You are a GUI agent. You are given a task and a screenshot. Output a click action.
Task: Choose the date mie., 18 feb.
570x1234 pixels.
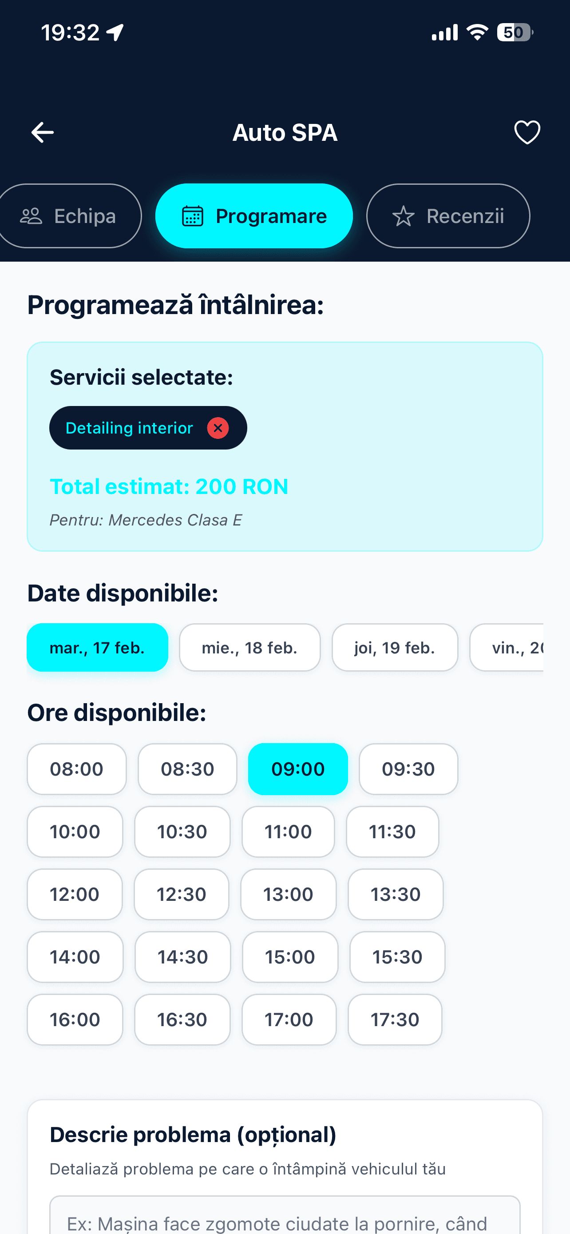[x=249, y=648]
